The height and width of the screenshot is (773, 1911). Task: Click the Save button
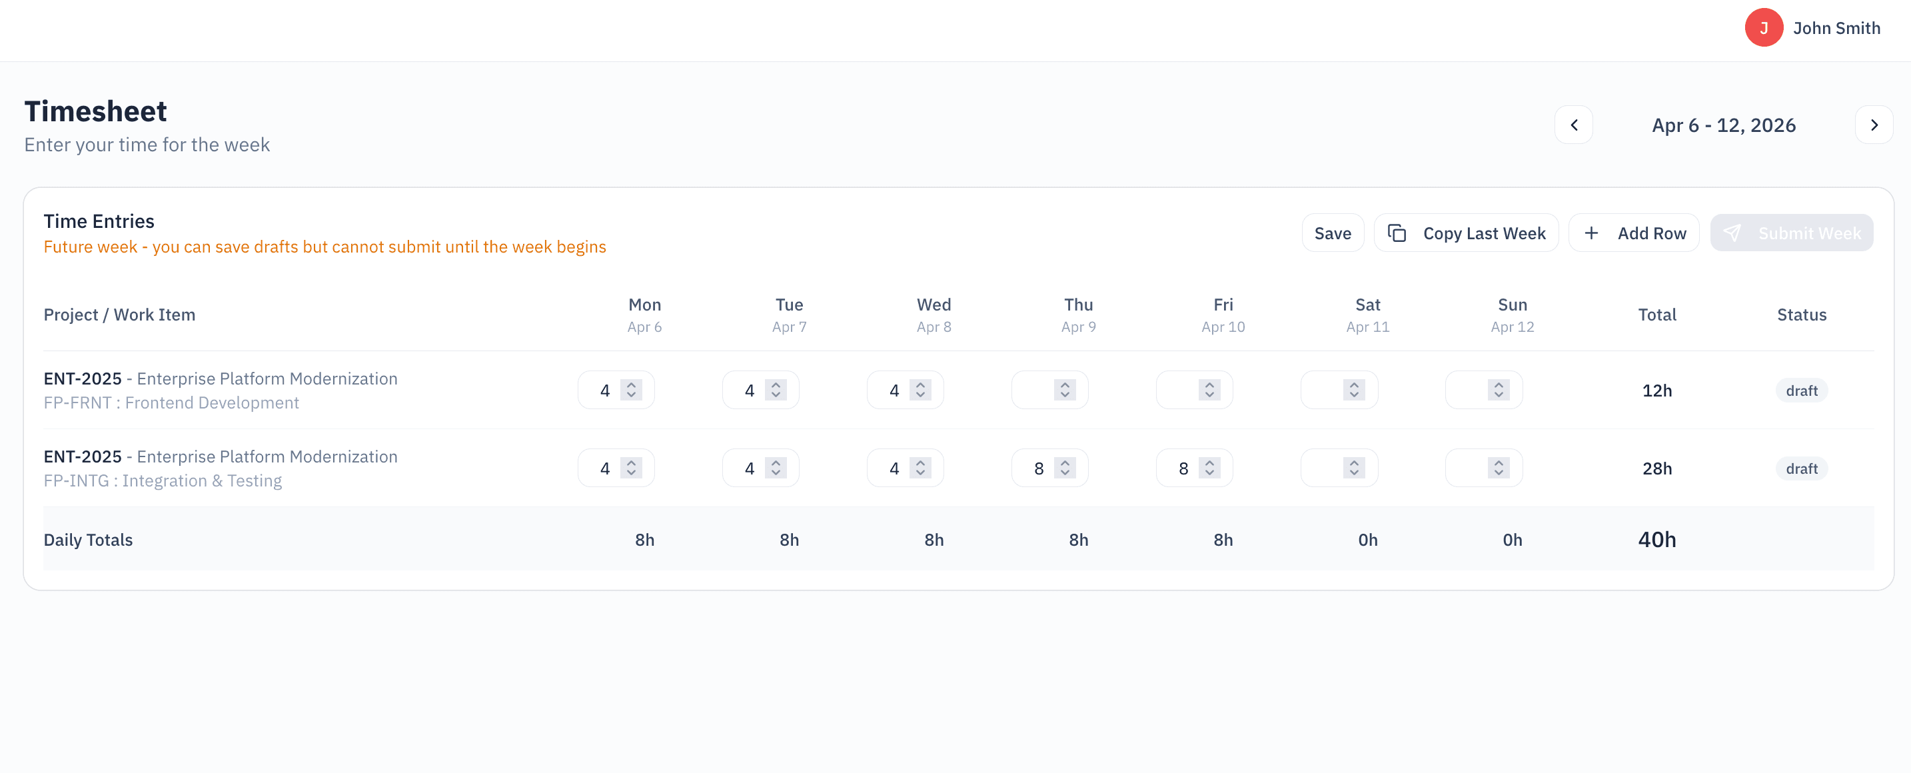pyautogui.click(x=1333, y=232)
